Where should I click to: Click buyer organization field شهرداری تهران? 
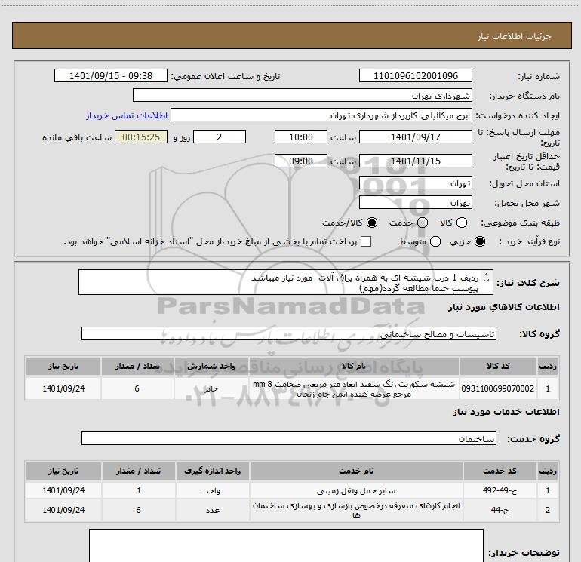pos(303,95)
